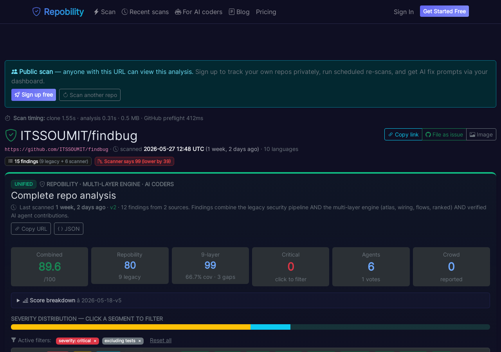Screen dimensions: 501x352
Task: Click the JSON button
Action: [x=68, y=228]
